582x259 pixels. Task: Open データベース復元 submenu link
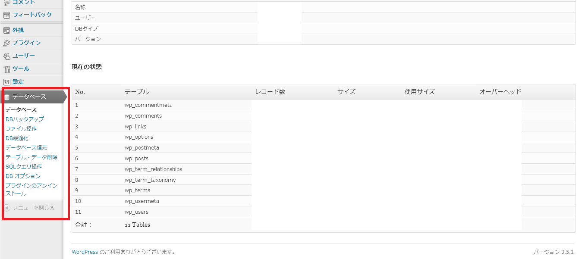[26, 148]
